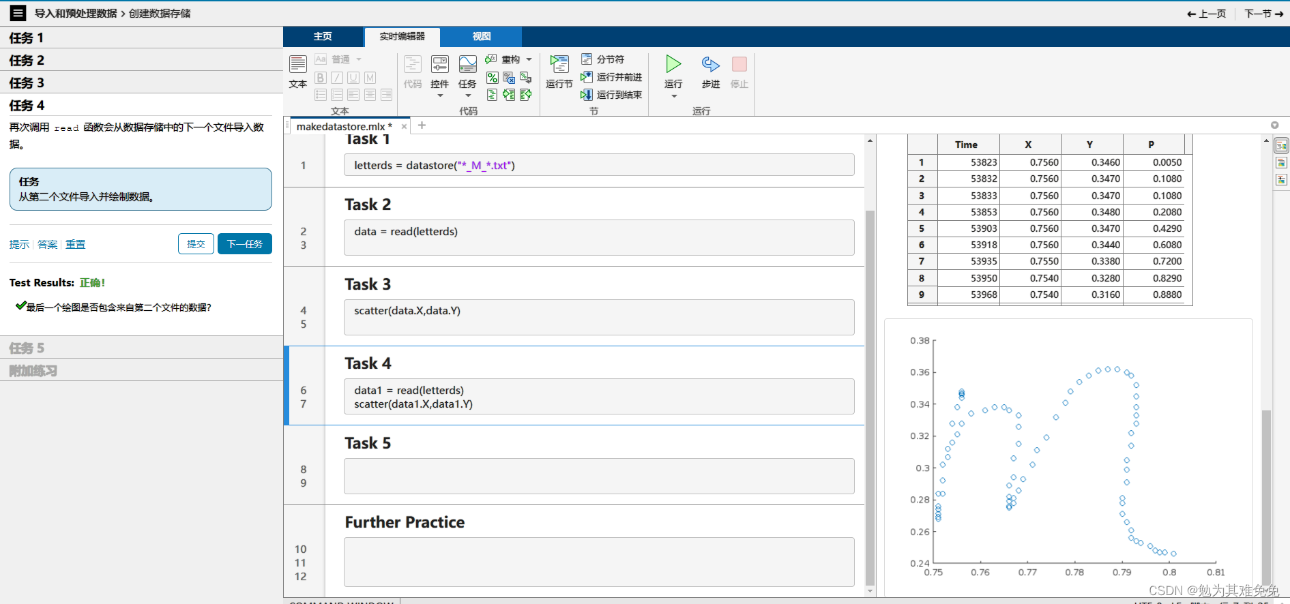1290x604 pixels.
Task: Click the numbered list icon
Action: coord(337,95)
